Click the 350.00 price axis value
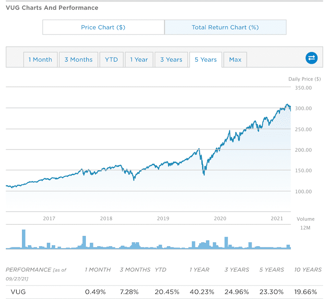This screenshot has height=299, width=327. click(x=303, y=88)
